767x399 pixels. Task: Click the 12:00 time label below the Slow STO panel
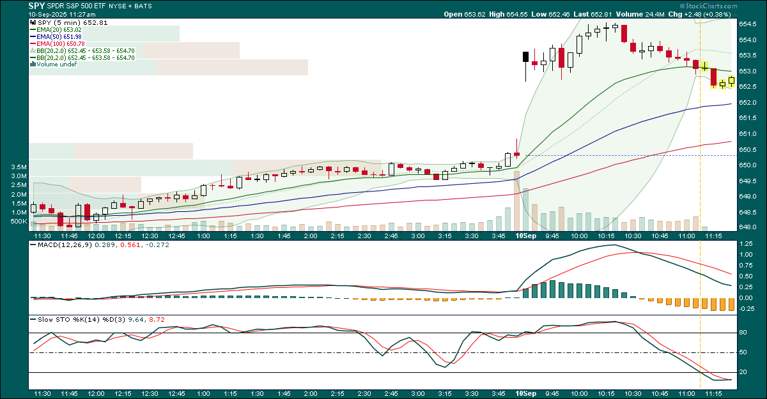(96, 395)
